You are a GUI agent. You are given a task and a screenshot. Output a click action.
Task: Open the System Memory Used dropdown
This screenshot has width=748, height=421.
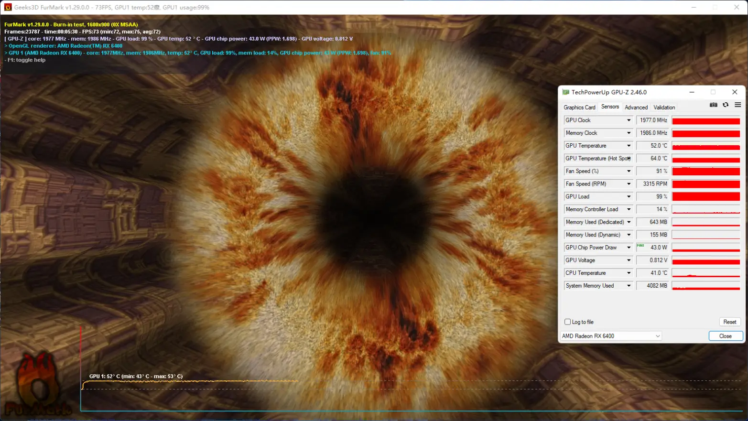point(629,286)
